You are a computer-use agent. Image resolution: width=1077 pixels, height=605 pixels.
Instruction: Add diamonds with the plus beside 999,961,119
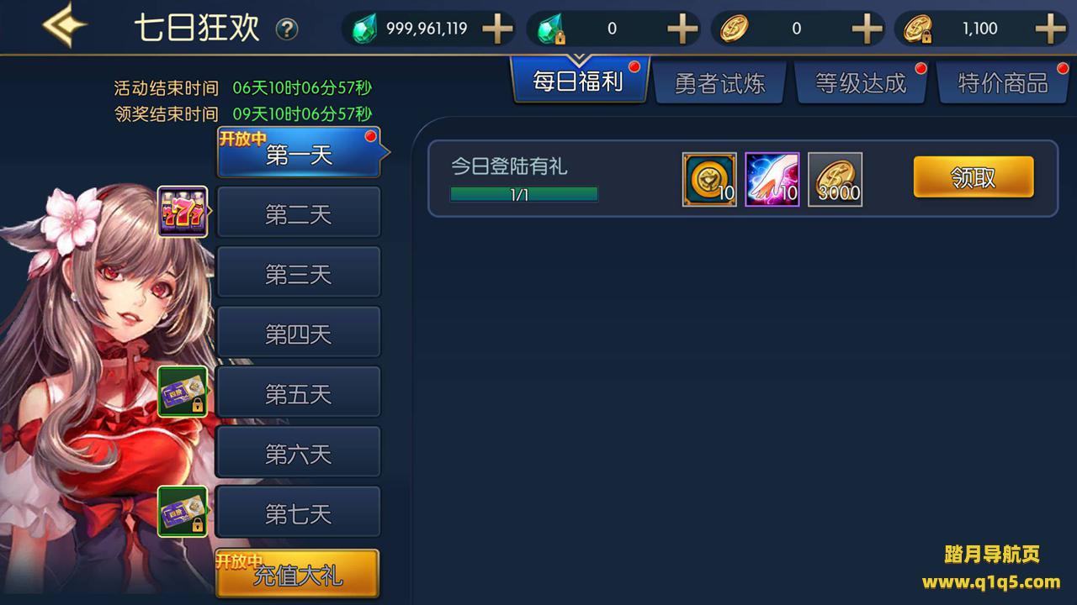click(x=497, y=29)
